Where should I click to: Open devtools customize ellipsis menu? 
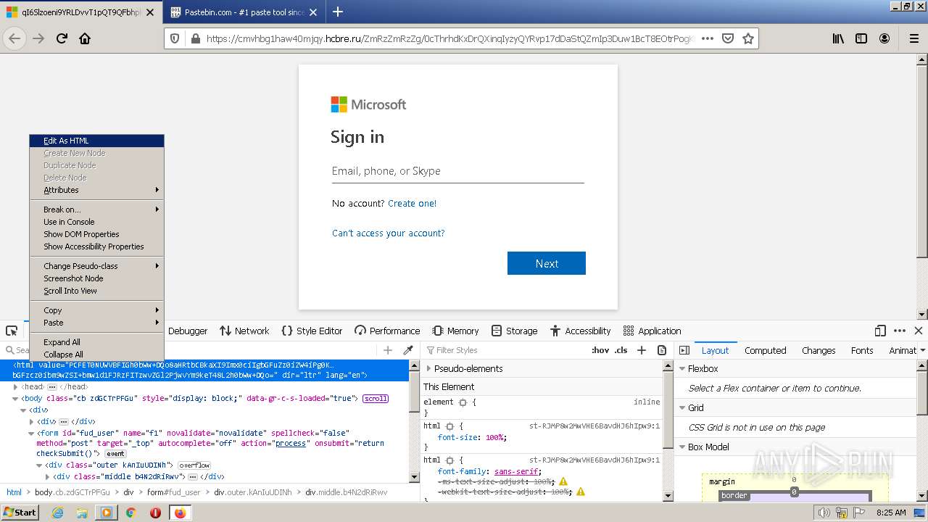point(900,331)
